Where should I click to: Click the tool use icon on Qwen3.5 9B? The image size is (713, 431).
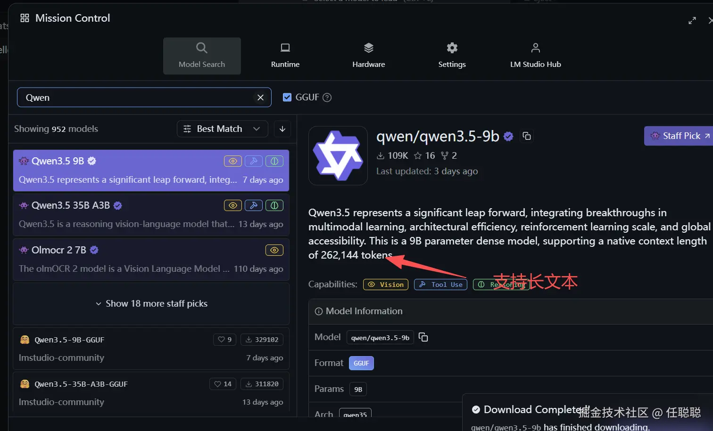coord(254,161)
